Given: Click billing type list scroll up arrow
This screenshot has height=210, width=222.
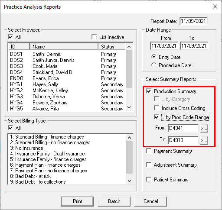Looking at the screenshot, I should pos(129,138).
